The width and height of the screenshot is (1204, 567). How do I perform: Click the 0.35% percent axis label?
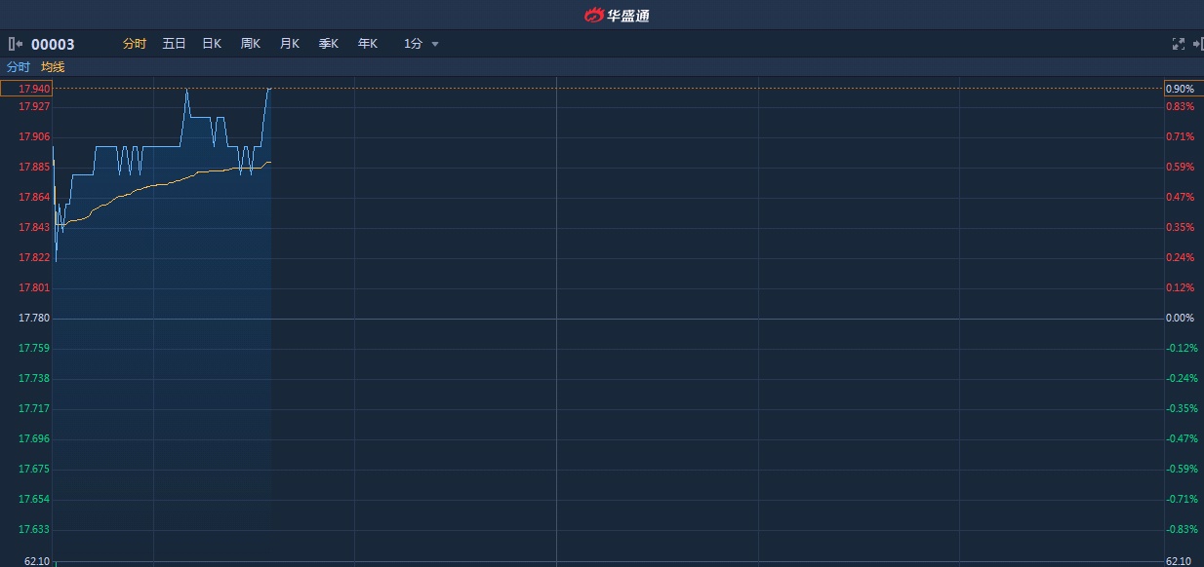1181,227
